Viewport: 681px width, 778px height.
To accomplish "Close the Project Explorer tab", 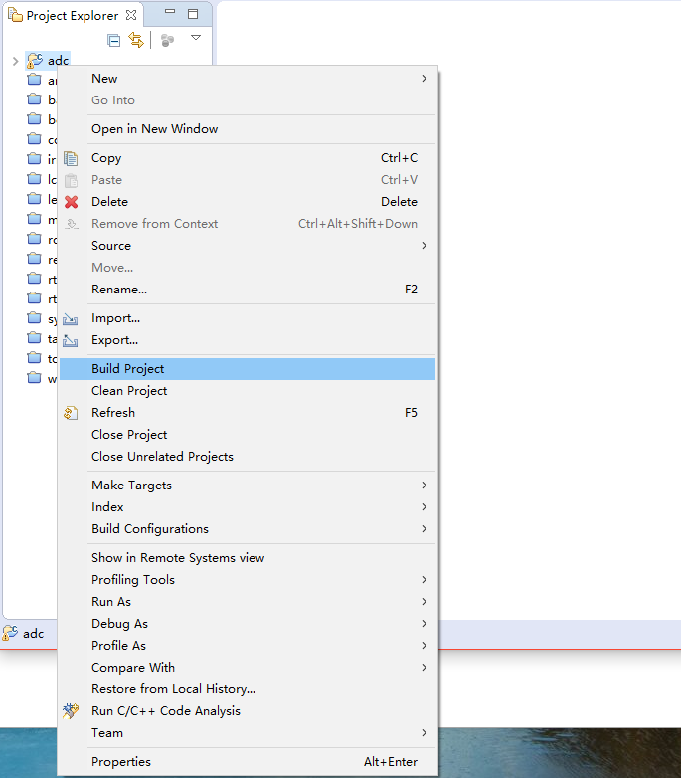I will pos(131,16).
